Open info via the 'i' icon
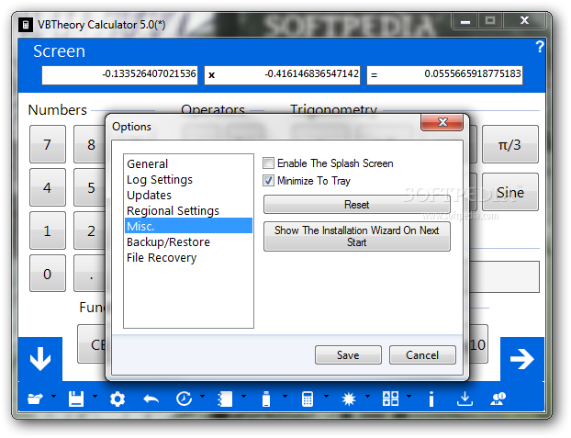The height and width of the screenshot is (438, 571). click(431, 399)
